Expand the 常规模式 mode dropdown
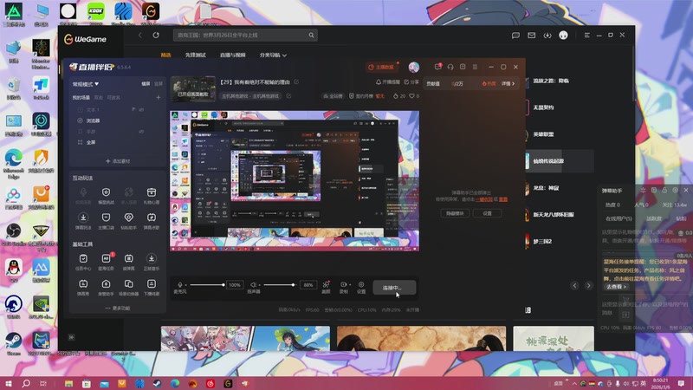 pyautogui.click(x=86, y=83)
